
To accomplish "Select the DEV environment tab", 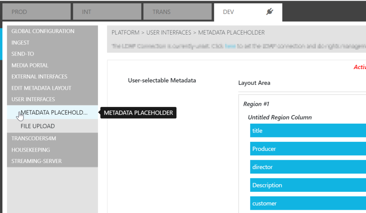I will [236, 12].
